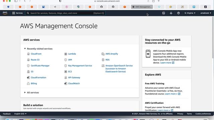
Task: Click the page vertical scrollbar
Action: point(213,38)
